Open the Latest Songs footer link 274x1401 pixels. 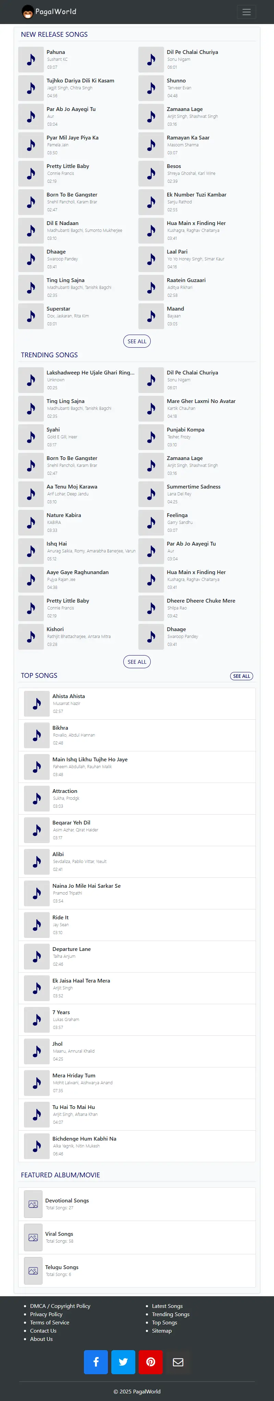click(167, 1306)
